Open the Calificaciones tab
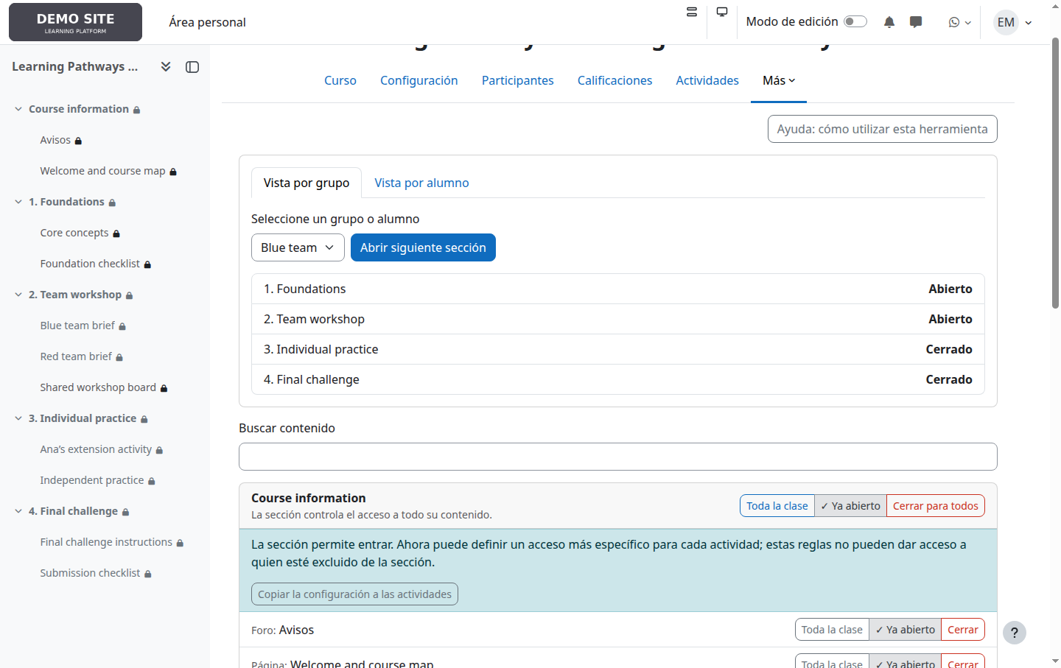 coord(615,80)
